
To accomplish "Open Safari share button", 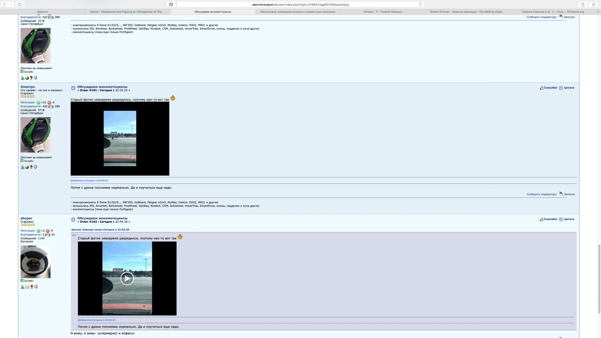I will click(583, 5).
